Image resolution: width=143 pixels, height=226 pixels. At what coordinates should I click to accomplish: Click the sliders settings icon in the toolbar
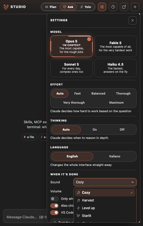pyautogui.click(x=102, y=7)
